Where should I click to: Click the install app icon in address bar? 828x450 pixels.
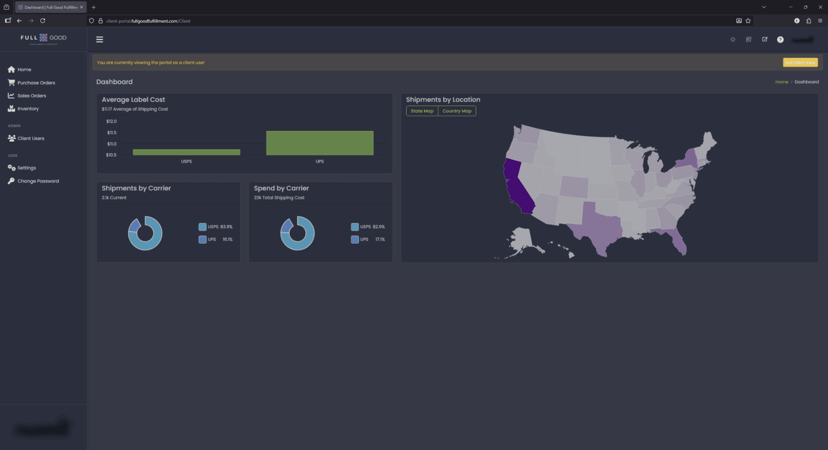(x=739, y=21)
